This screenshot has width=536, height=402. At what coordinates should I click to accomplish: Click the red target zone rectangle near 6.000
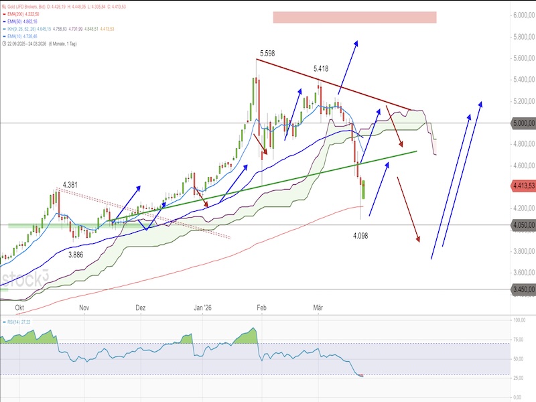[354, 17]
